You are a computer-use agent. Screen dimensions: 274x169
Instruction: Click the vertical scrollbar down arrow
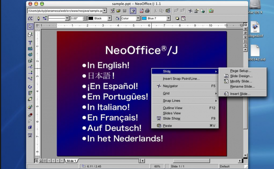pos(245,155)
